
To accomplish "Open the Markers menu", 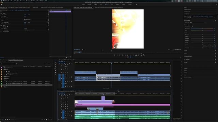I will [x=28, y=1].
